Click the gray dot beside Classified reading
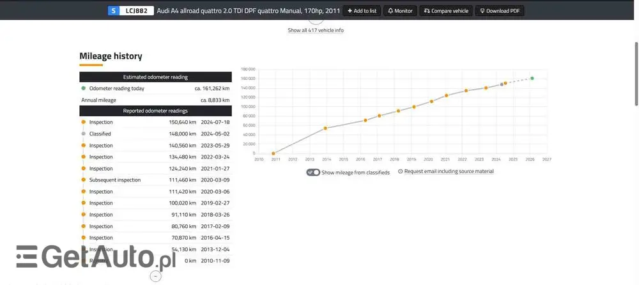Image resolution: width=639 pixels, height=285 pixels. (84, 134)
